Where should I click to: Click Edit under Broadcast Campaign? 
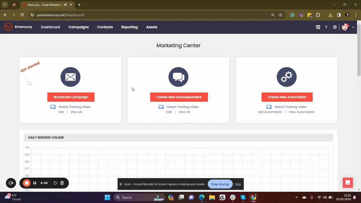[61, 112]
